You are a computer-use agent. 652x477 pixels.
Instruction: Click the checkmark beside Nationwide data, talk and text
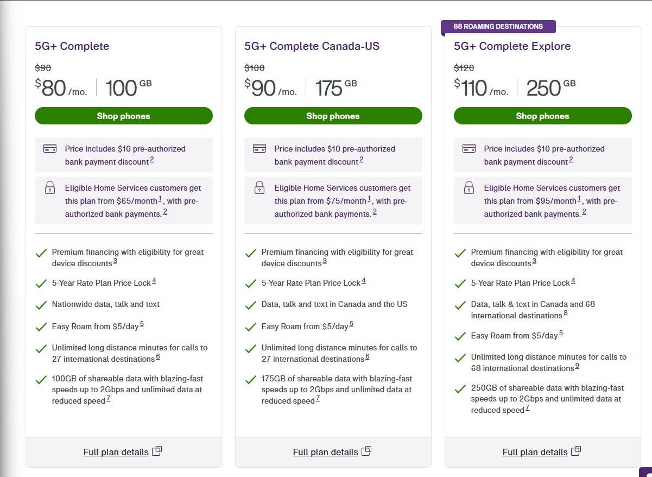[41, 304]
